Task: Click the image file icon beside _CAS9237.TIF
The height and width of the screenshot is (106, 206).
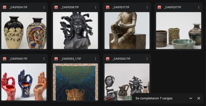Action: click(x=159, y=7)
